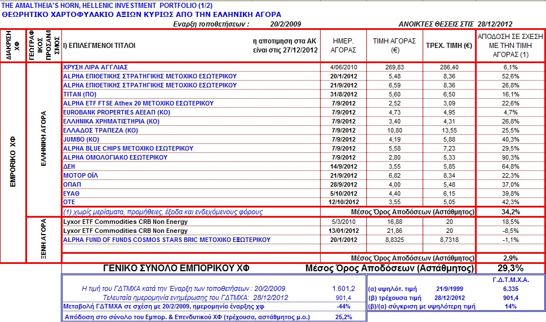Click ΑΠΟΔΟΣΗ ΣΕ ΣΧΕΣΗ ΜΕ ΤΗΝ ΤΙΜΗ header
This screenshot has height=322, width=546.
tap(511, 45)
